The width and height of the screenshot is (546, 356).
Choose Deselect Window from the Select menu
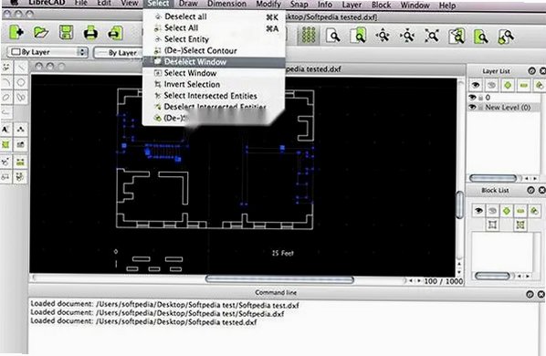click(x=215, y=62)
